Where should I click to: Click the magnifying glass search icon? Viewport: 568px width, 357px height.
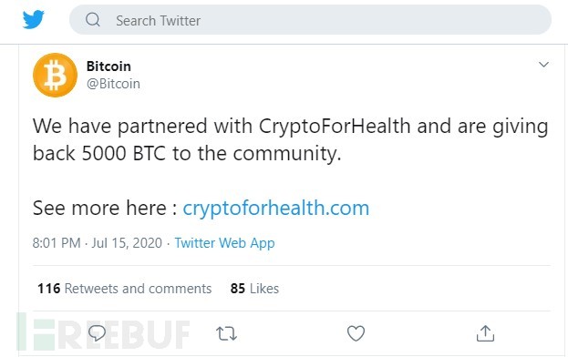tap(93, 19)
